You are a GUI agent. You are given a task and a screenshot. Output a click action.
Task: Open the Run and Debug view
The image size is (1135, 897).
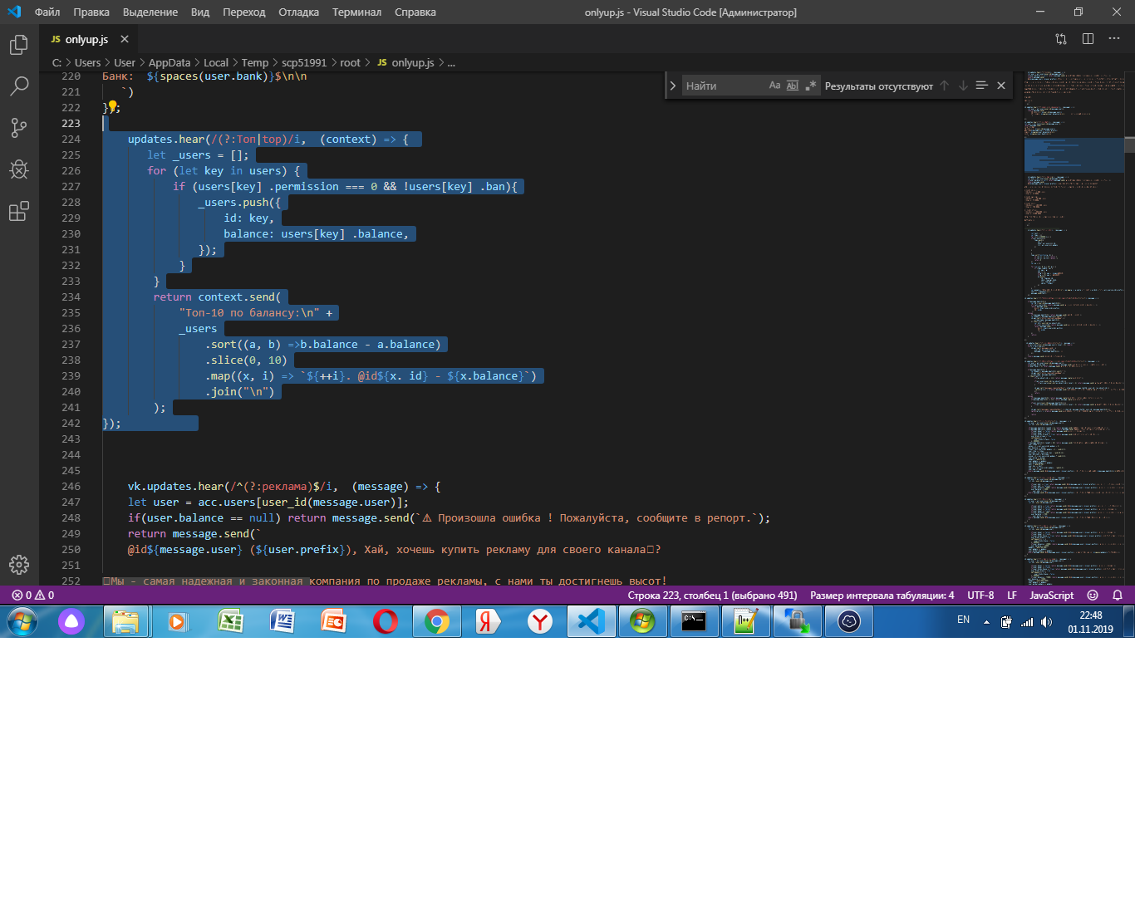[19, 169]
